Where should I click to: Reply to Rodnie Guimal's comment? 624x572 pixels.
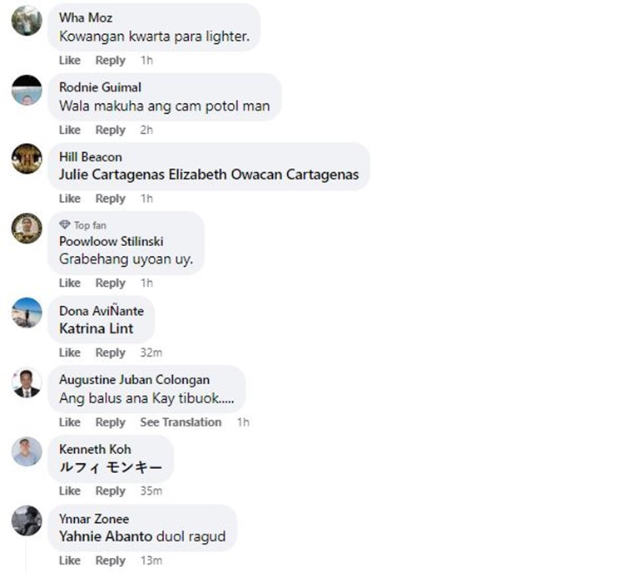[x=110, y=130]
